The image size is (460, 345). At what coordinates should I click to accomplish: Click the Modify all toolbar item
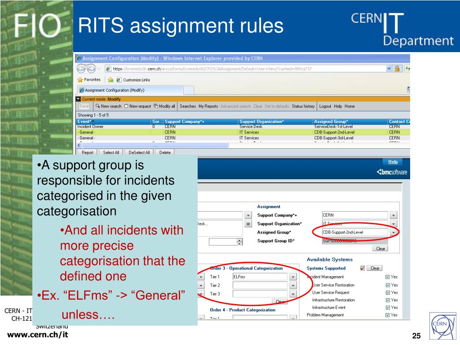tap(164, 106)
